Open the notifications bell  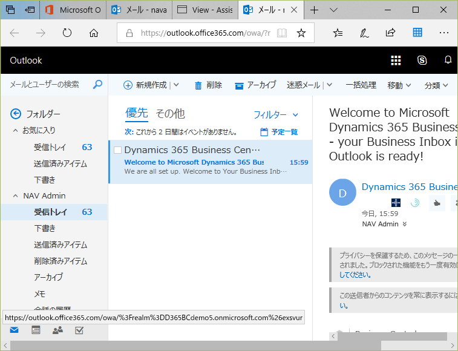click(x=448, y=60)
